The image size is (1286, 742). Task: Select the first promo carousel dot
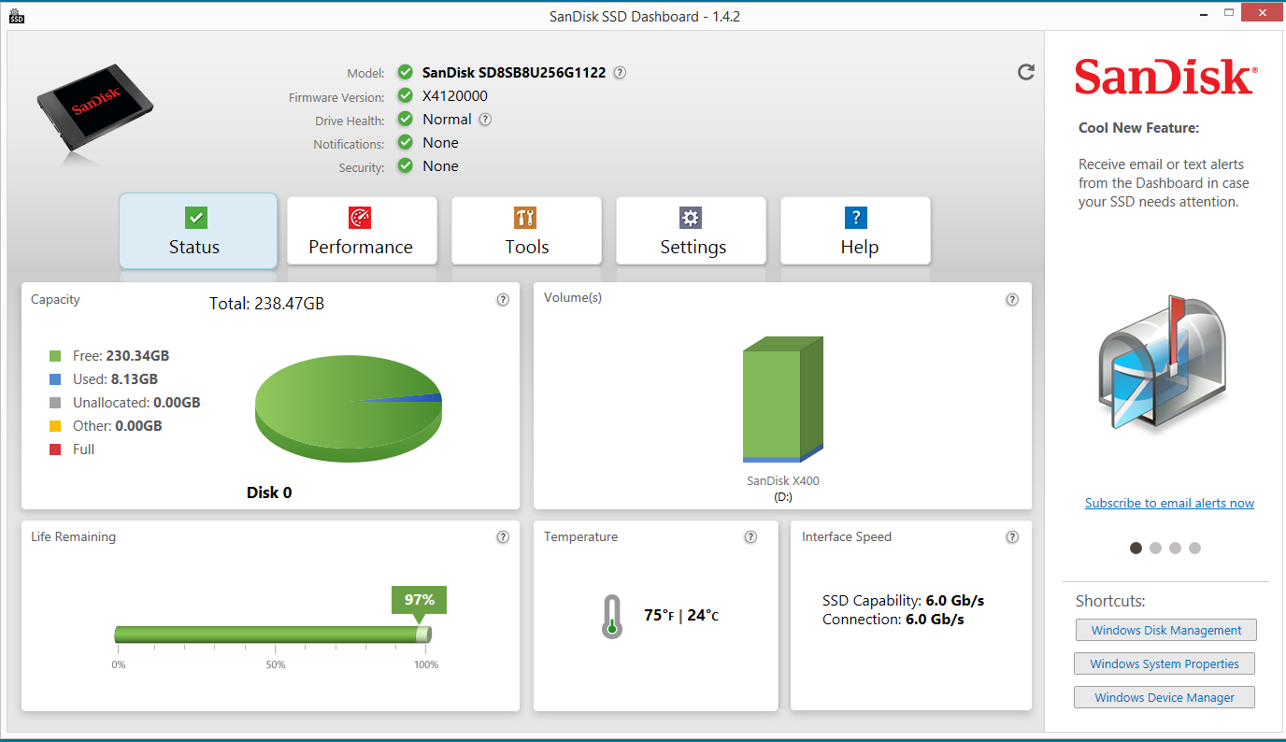[1136, 549]
